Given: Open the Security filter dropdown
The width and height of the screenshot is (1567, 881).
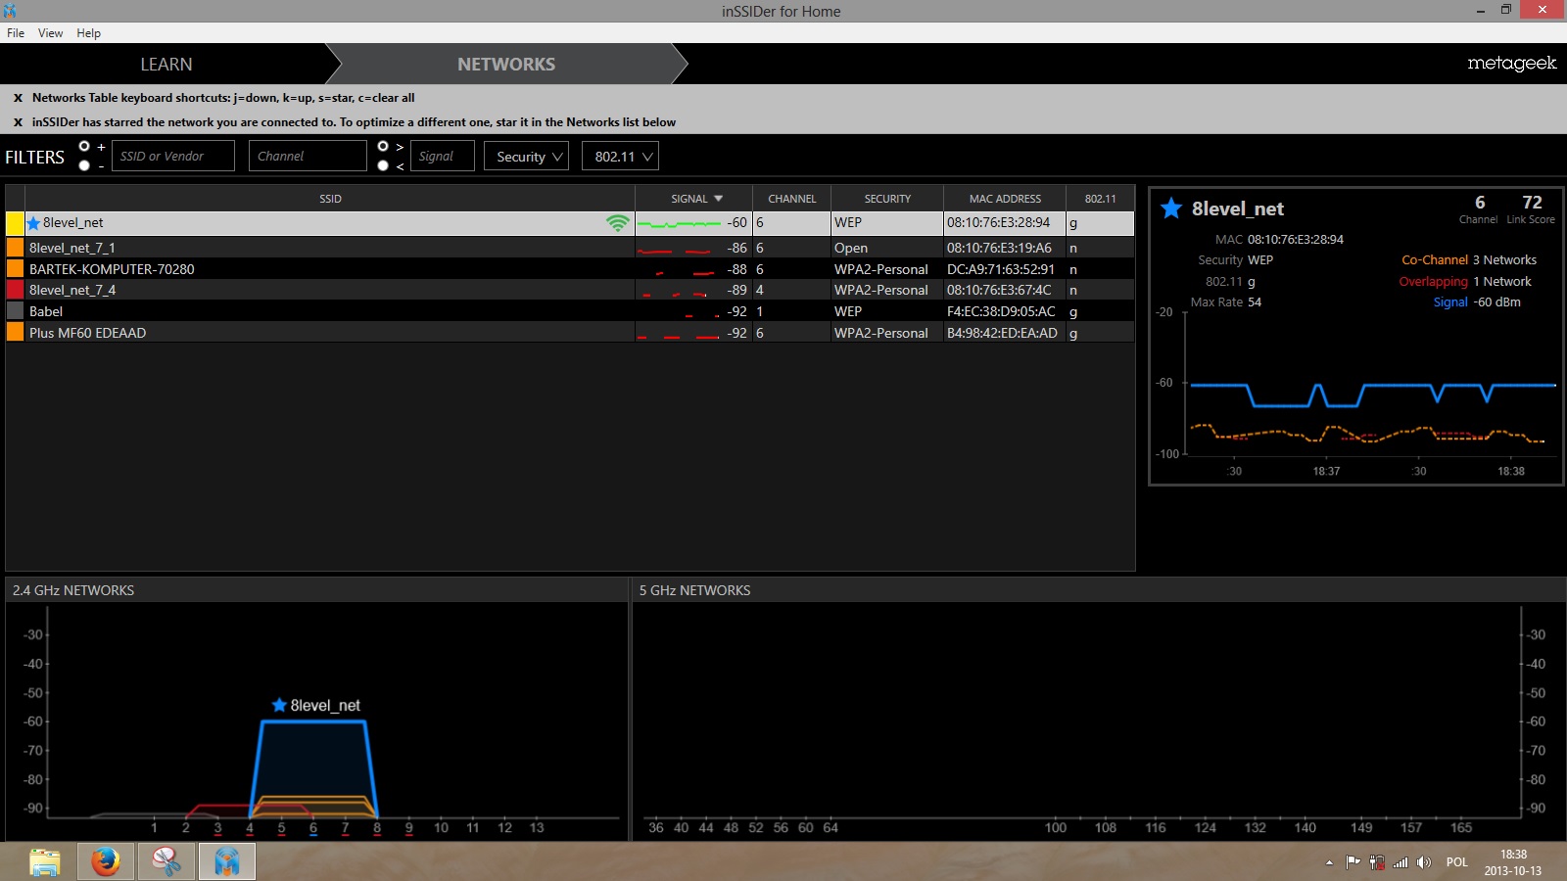Looking at the screenshot, I should tap(526, 156).
